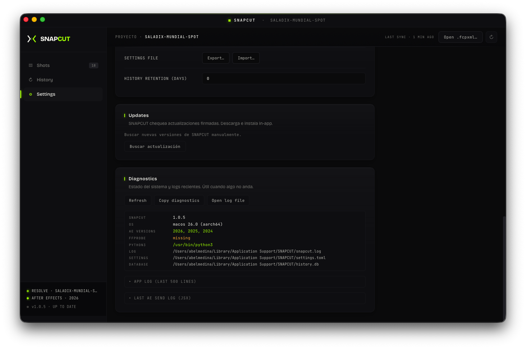
Task: Click 'HISTORY RETENTION (DAYS)' label
Action: tap(156, 79)
